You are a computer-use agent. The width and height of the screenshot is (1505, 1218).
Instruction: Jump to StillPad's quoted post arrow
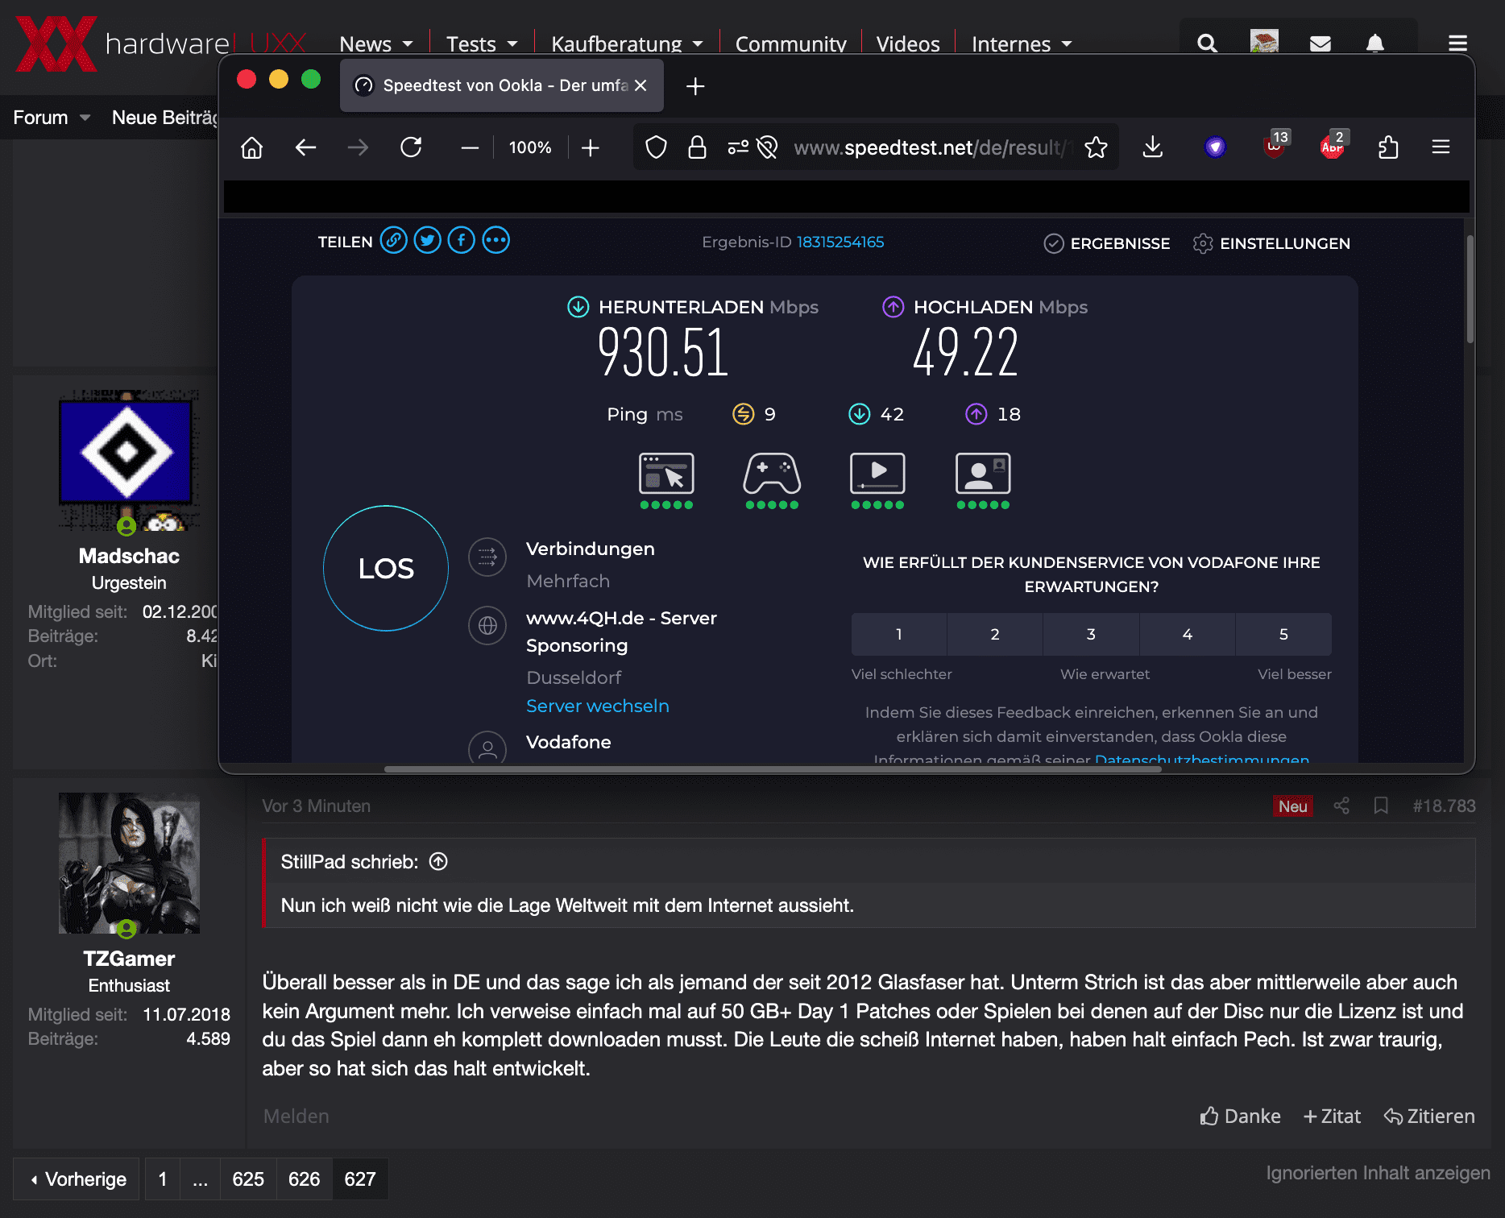coord(438,862)
